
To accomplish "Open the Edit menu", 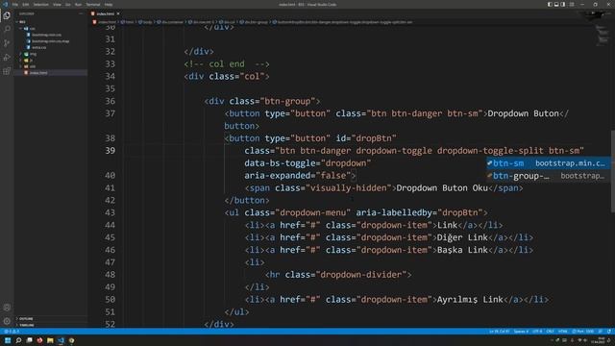I will point(26,4).
